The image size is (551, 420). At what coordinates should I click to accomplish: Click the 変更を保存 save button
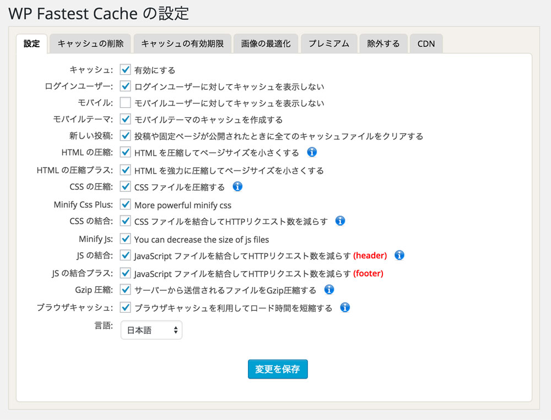pyautogui.click(x=278, y=369)
